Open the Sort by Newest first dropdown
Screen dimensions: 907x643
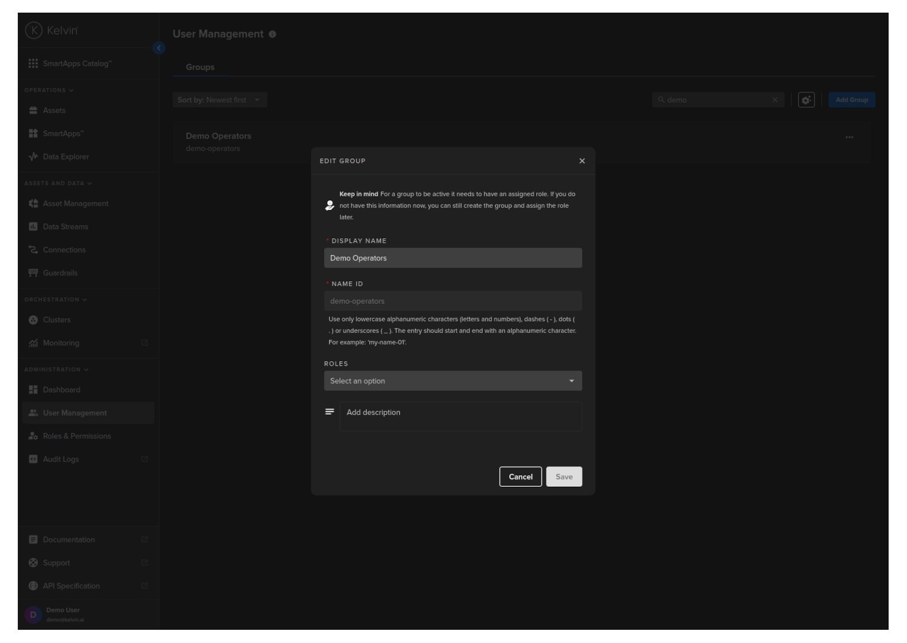pyautogui.click(x=219, y=100)
